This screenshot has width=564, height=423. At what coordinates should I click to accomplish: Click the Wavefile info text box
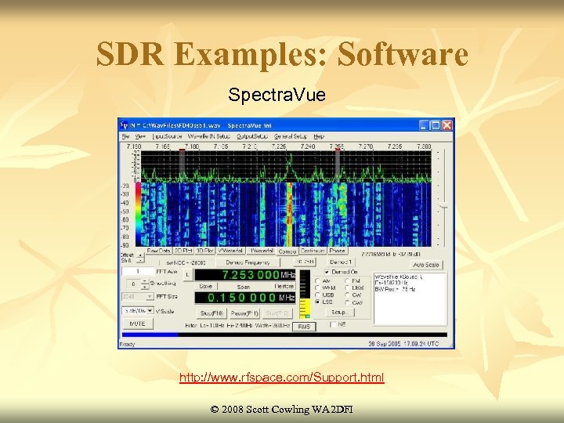tap(410, 299)
